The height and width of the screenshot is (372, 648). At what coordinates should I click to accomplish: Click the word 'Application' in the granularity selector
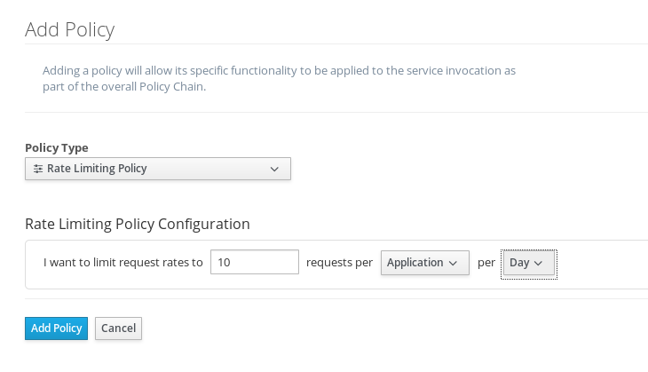click(x=415, y=263)
